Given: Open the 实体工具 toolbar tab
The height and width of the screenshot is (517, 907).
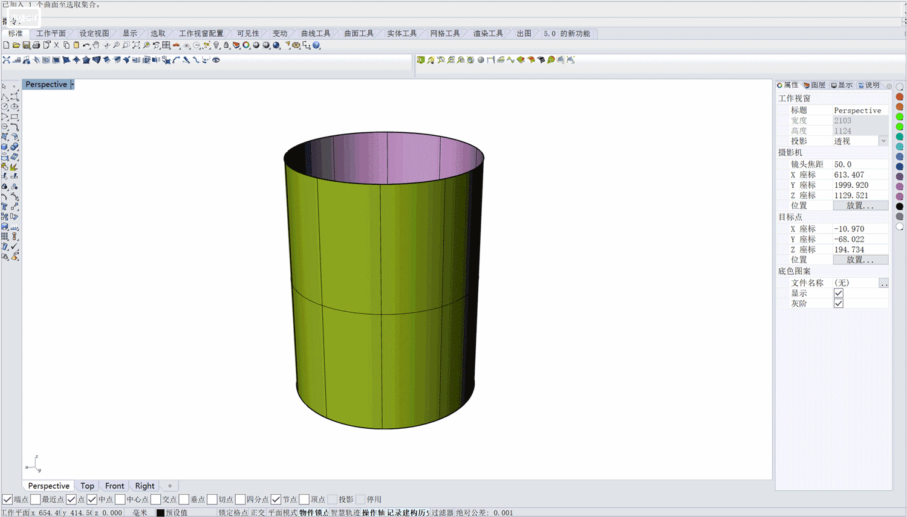Looking at the screenshot, I should 401,34.
